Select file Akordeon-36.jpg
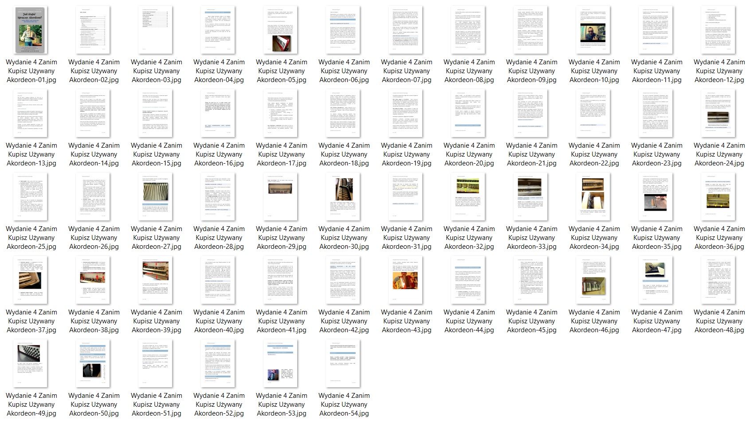 [x=719, y=197]
